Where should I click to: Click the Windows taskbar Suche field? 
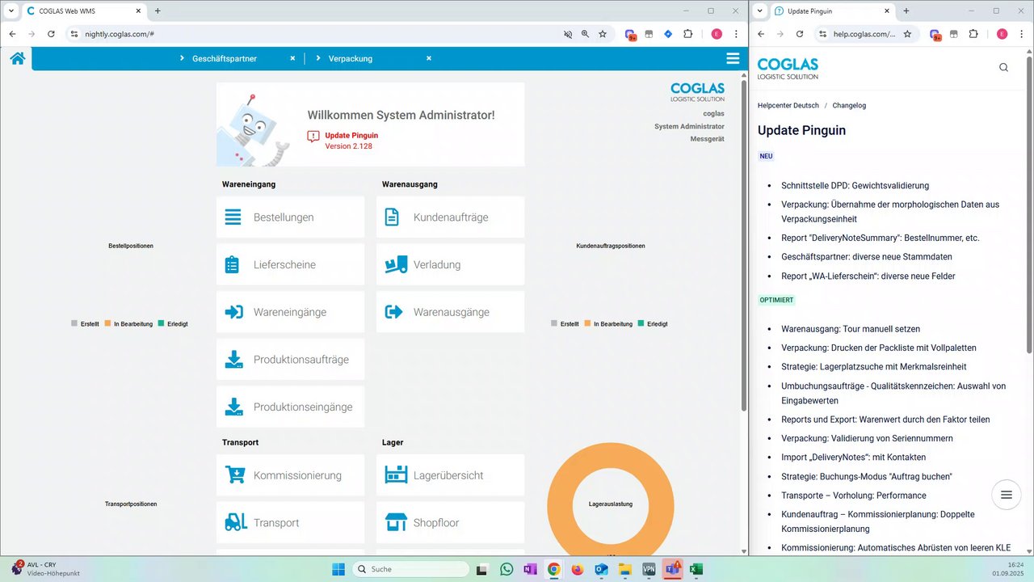(411, 569)
